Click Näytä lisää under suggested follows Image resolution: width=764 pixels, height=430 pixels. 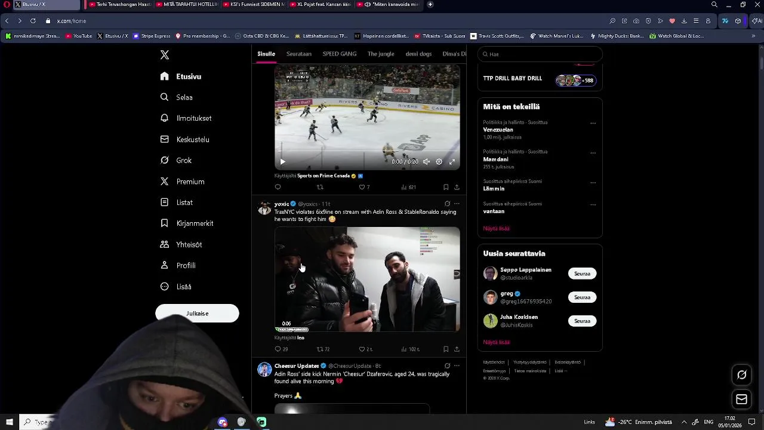tap(496, 342)
